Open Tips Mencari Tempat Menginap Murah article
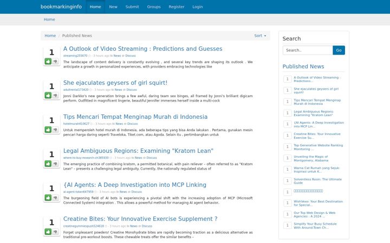The width and height of the screenshot is (390, 243). pos(135,117)
